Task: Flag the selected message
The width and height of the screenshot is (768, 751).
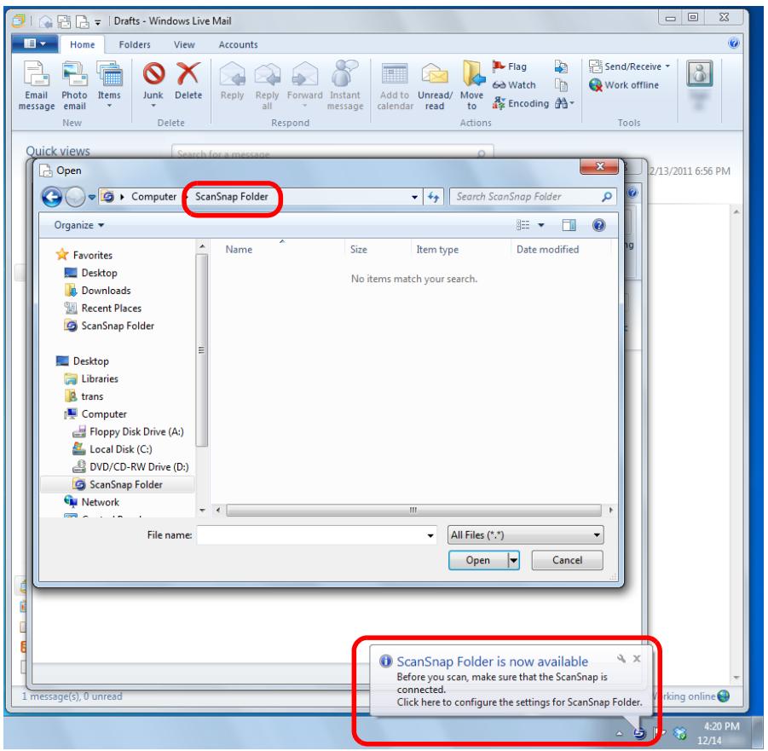Action: [x=510, y=66]
